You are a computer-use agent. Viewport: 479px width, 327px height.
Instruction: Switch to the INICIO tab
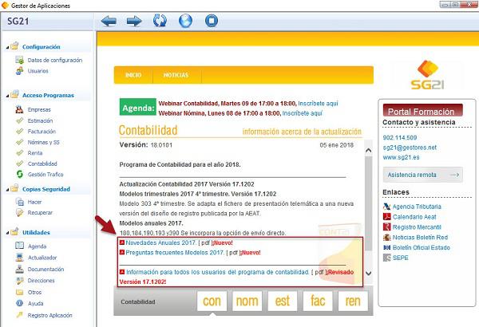click(133, 75)
